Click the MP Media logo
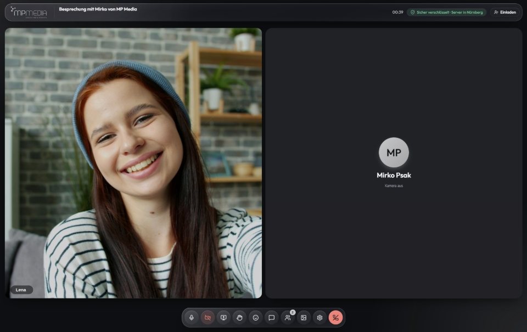527x332 pixels. point(29,13)
